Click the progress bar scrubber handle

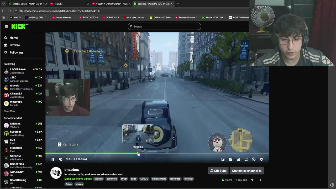138,153
